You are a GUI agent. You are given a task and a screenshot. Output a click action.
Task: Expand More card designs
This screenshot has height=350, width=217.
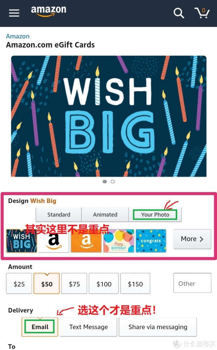[192, 239]
